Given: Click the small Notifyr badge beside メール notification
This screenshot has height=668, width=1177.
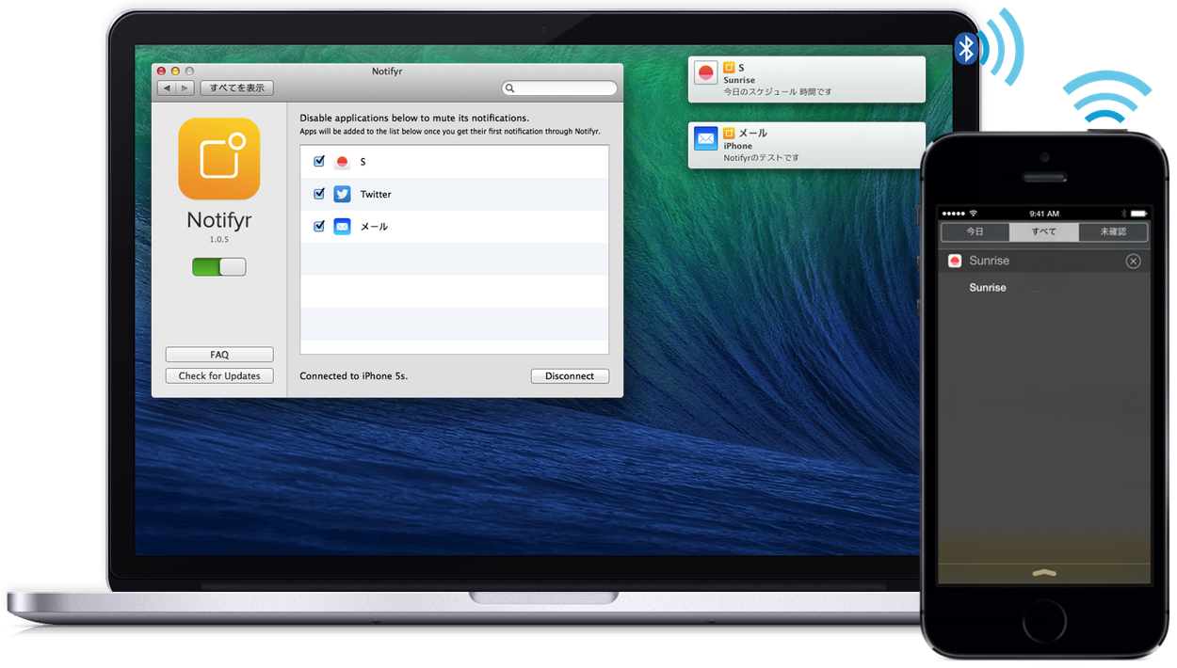Looking at the screenshot, I should coord(729,133).
